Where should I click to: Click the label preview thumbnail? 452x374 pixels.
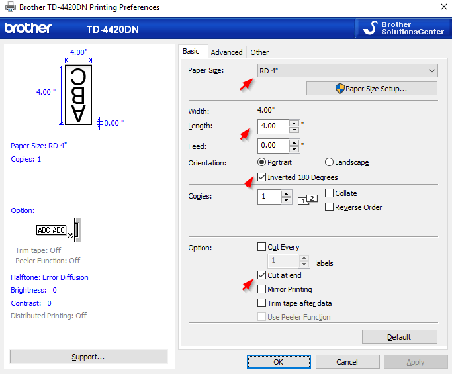click(78, 95)
